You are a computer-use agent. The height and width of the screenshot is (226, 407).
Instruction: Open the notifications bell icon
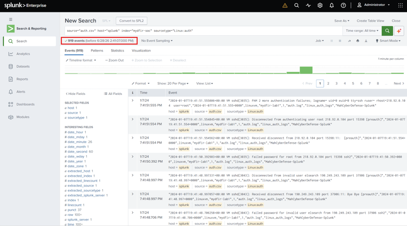(x=331, y=5)
